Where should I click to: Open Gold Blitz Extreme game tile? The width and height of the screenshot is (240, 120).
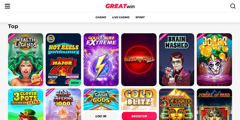tap(101, 60)
